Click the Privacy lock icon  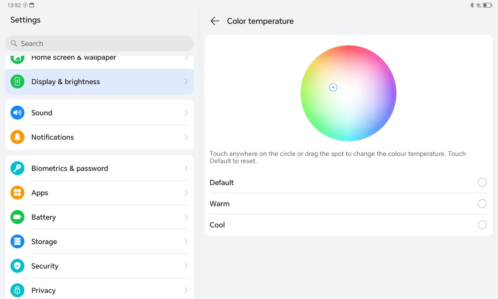pyautogui.click(x=17, y=290)
